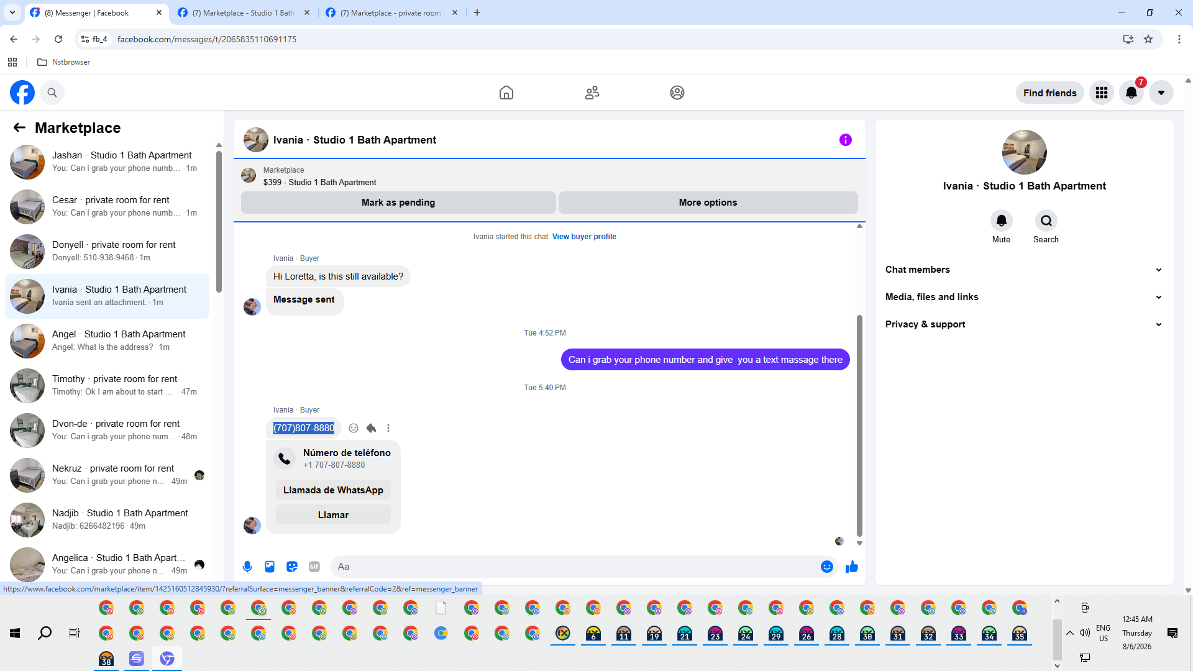
Task: Open the browser apps grid in the bookmarks bar
Action: pos(12,62)
